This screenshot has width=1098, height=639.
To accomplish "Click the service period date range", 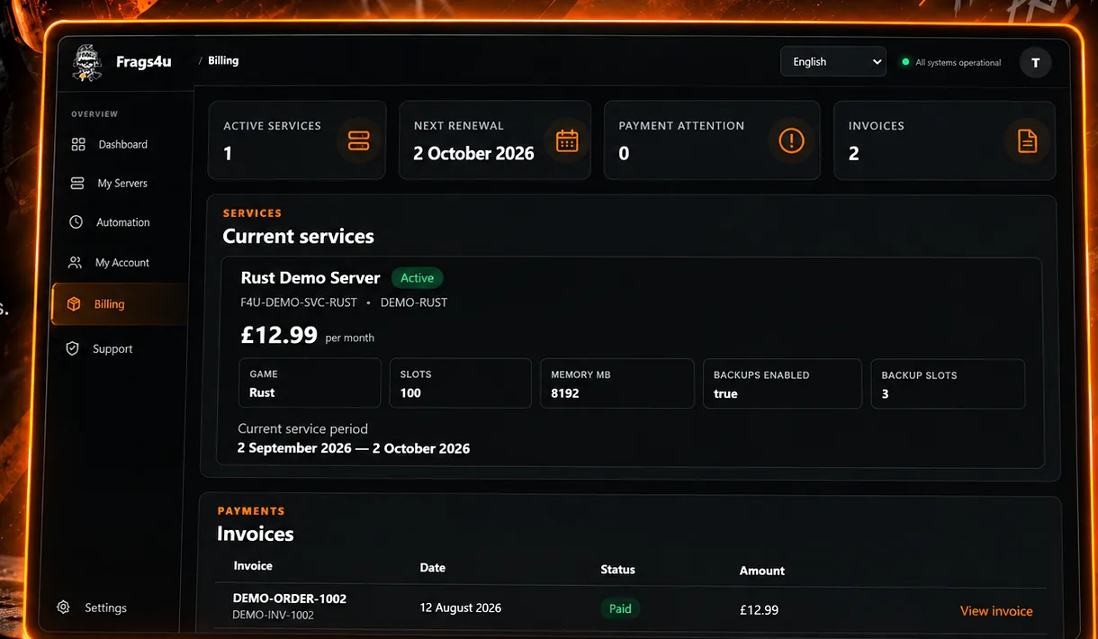I will pos(354,448).
